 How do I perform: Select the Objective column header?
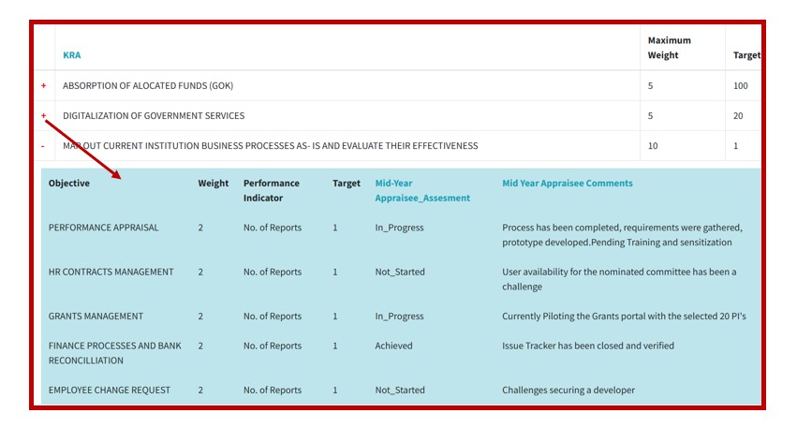coord(69,184)
